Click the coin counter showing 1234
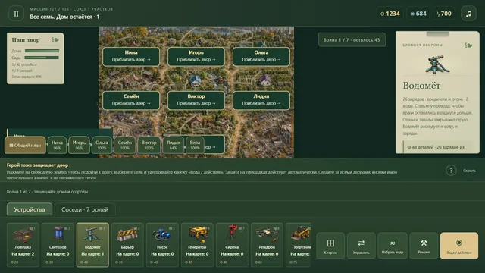The height and width of the screenshot is (273, 485). [x=390, y=14]
